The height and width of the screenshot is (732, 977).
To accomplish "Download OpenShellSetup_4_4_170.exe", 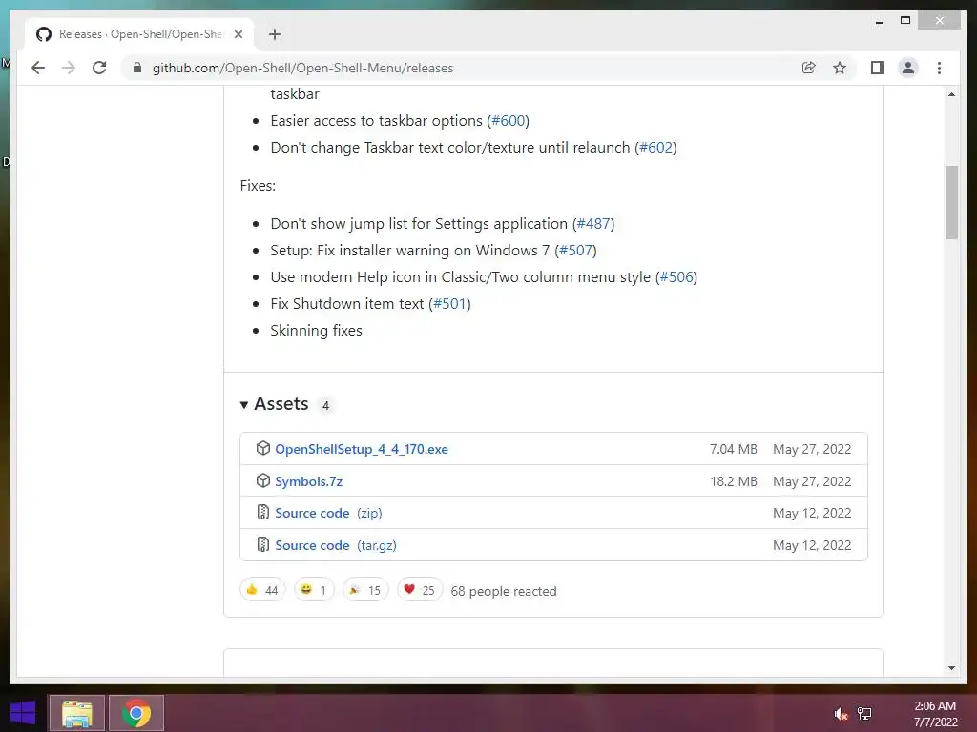I will (x=362, y=449).
